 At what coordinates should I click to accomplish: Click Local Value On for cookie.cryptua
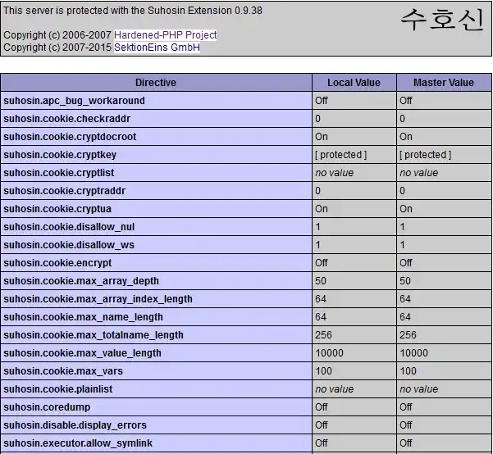point(322,209)
